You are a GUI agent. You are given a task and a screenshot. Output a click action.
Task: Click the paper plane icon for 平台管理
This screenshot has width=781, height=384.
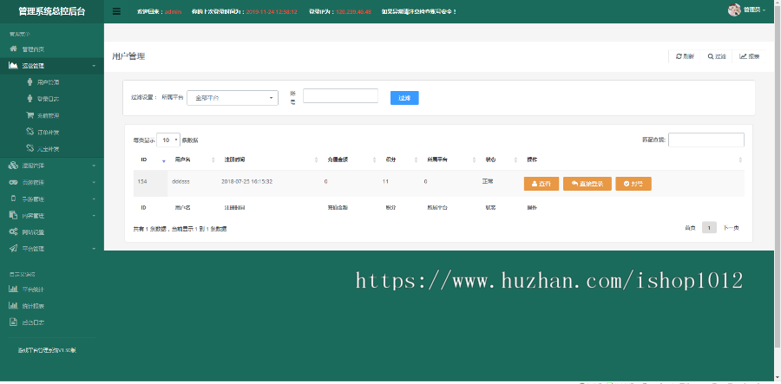point(13,248)
